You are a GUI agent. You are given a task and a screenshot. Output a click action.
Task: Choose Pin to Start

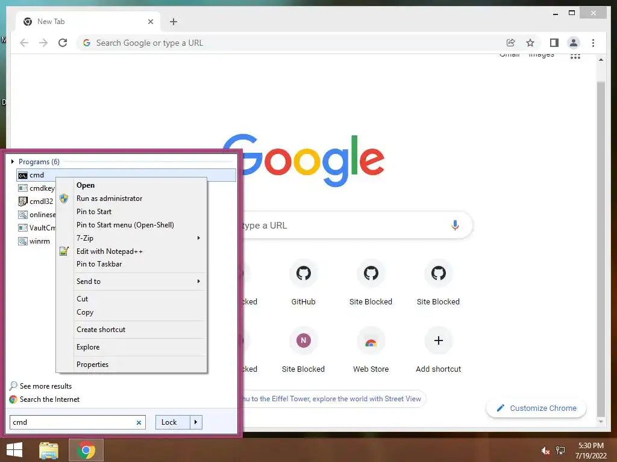tap(139, 212)
